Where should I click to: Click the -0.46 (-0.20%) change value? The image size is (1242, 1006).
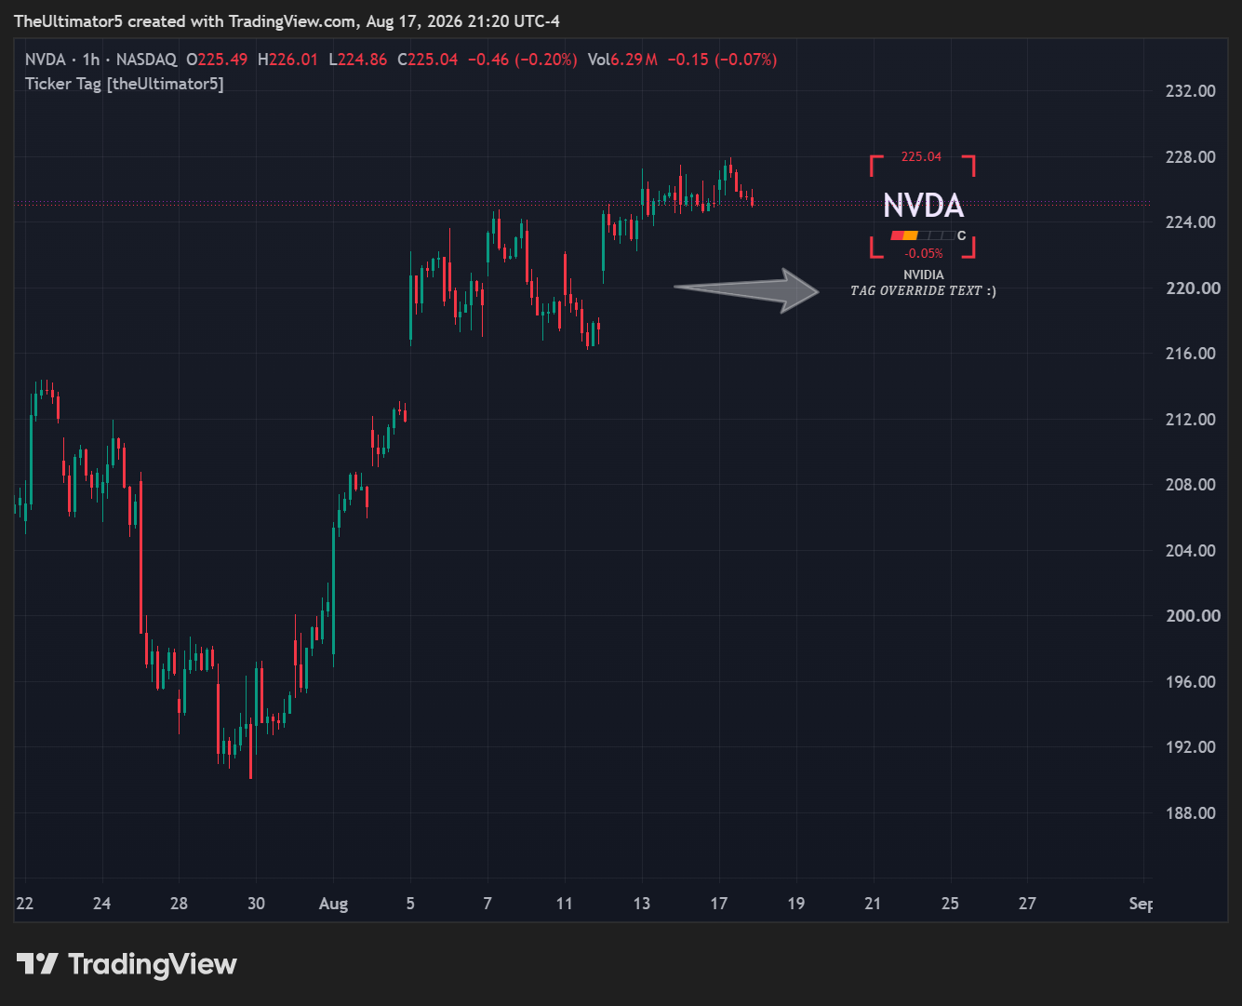[522, 60]
